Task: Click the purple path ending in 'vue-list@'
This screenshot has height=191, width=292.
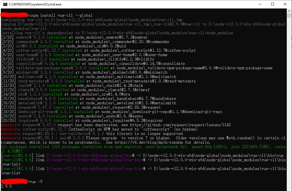Action: (96, 169)
